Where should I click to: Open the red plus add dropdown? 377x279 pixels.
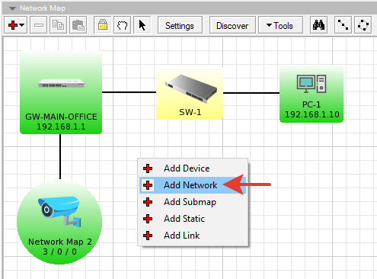coord(16,25)
